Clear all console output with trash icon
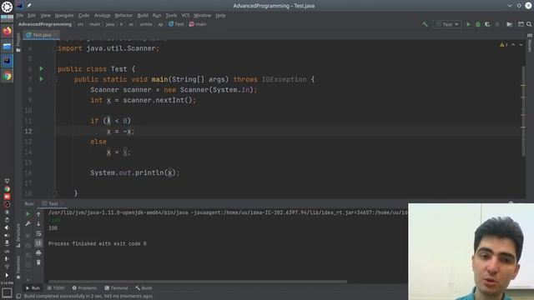Image resolution: width=534 pixels, height=300 pixels. pos(38,262)
